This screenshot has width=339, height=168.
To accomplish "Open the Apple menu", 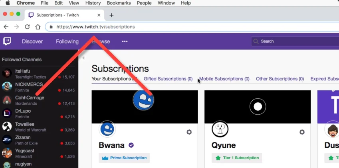I will [x=8, y=3].
